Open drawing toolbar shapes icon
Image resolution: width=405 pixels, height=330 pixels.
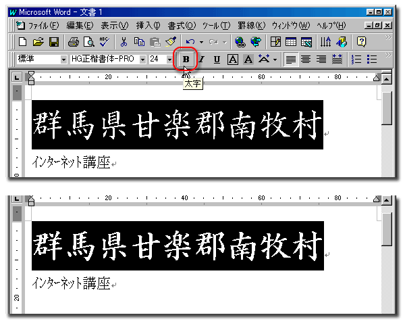(342, 42)
